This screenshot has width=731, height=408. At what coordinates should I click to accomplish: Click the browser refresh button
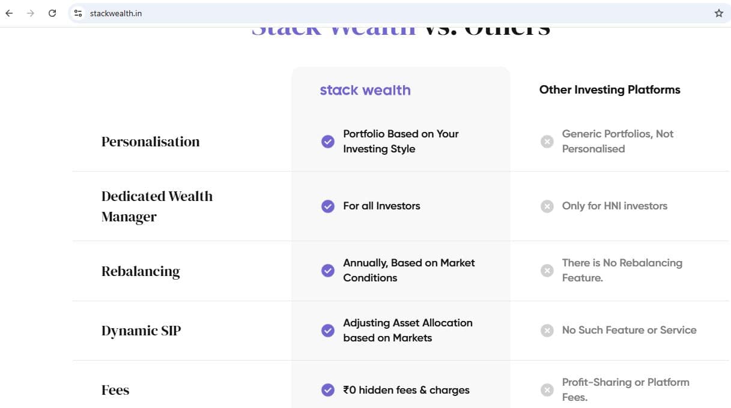point(52,13)
